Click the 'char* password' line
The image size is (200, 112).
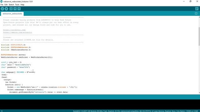pyautogui.click(x=15, y=67)
